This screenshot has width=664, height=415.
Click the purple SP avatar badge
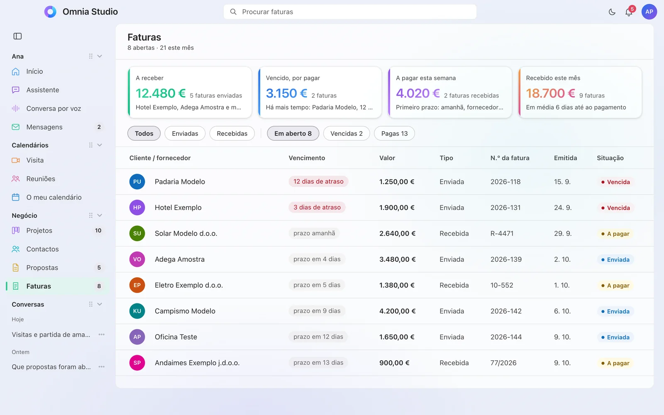tap(137, 363)
